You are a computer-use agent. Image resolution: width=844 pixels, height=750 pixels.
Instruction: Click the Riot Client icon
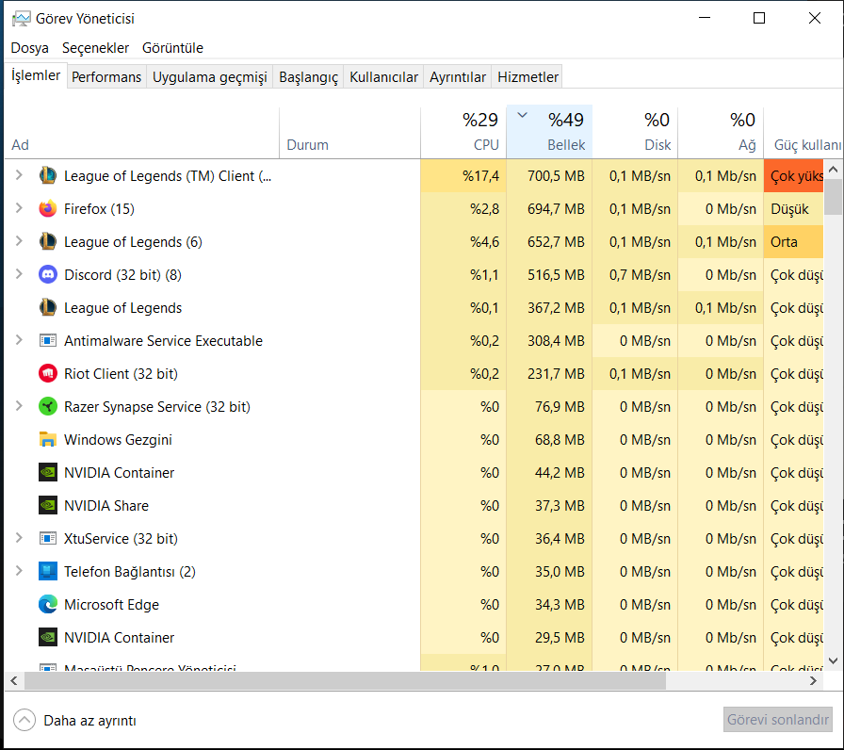[x=48, y=374]
